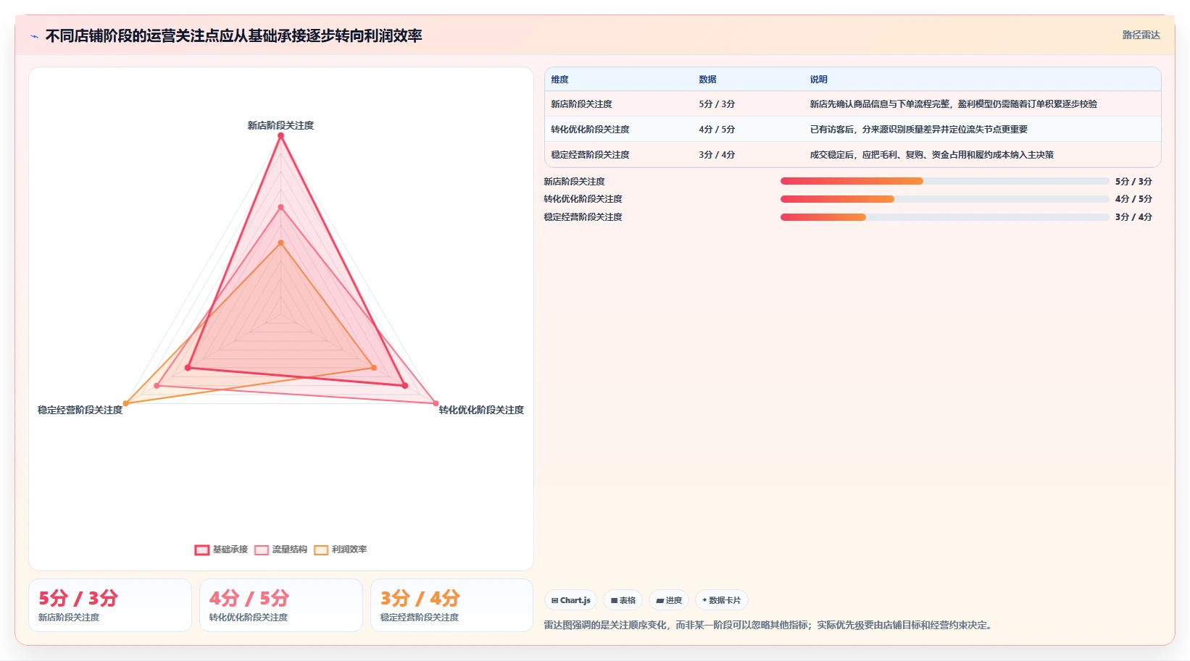Click the 基础承接 point at the 新店阶段关注度 peak
The height and width of the screenshot is (661, 1190).
[280, 136]
